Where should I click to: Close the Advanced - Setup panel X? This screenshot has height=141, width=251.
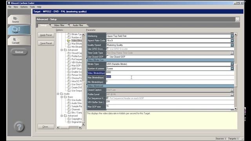tap(237, 19)
